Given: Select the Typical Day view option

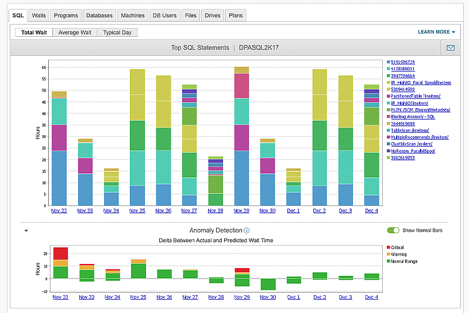Looking at the screenshot, I should pyautogui.click(x=117, y=33).
